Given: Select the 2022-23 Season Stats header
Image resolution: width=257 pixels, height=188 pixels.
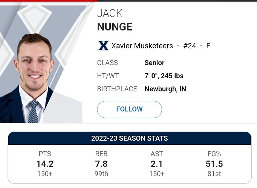Looking at the screenshot, I should tap(129, 138).
